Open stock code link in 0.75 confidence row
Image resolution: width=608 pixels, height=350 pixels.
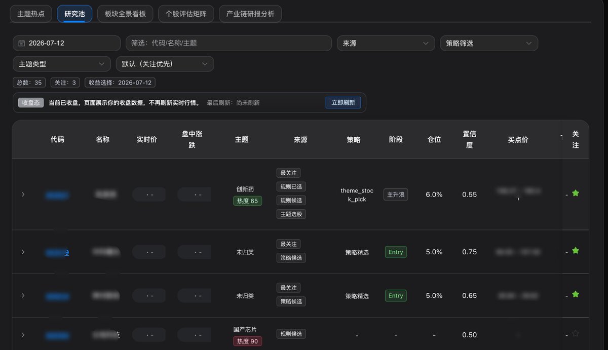tap(57, 252)
